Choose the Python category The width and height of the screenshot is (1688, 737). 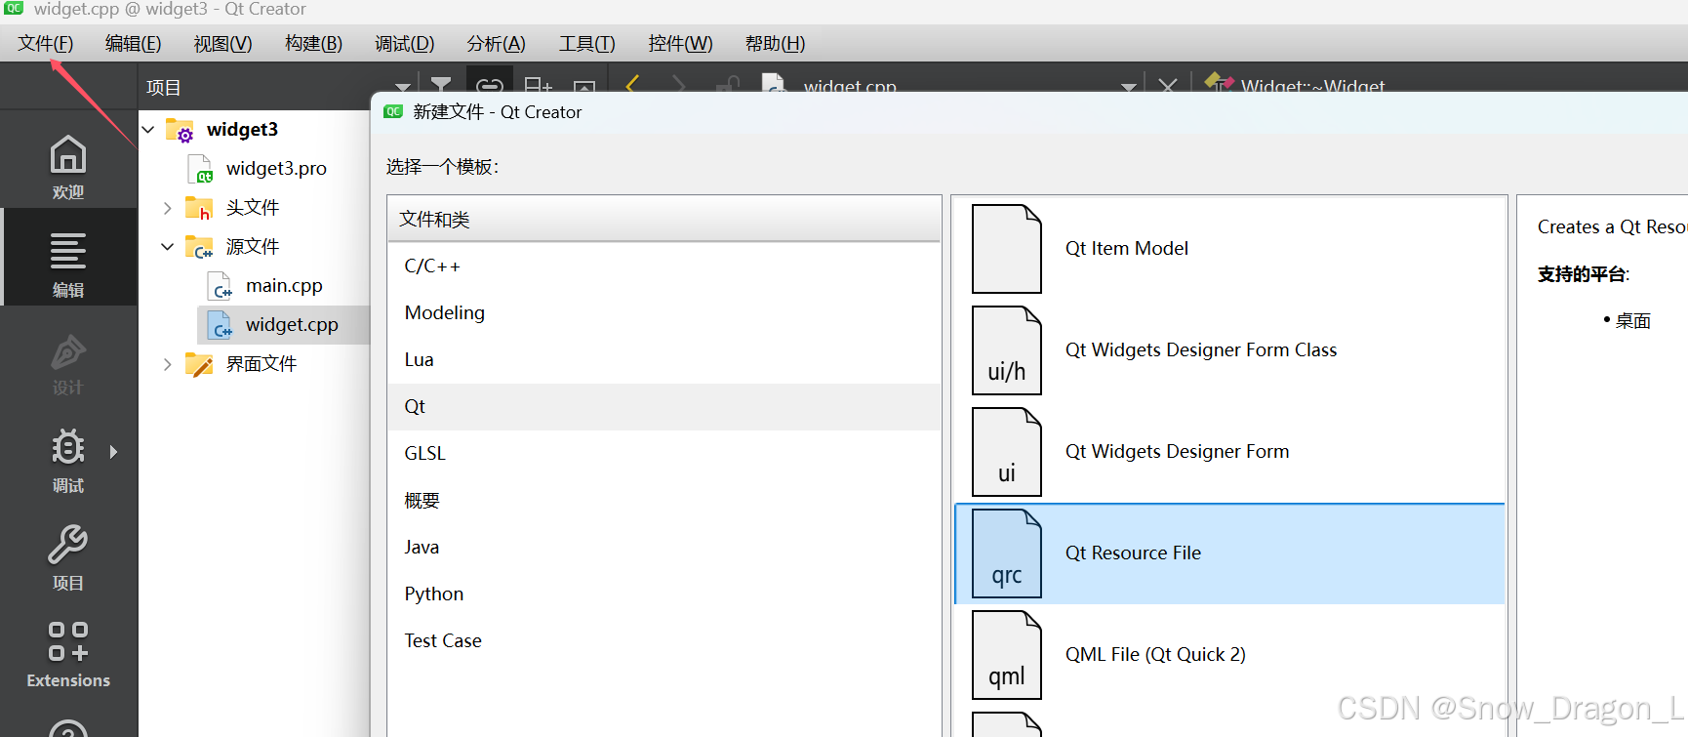click(x=663, y=594)
